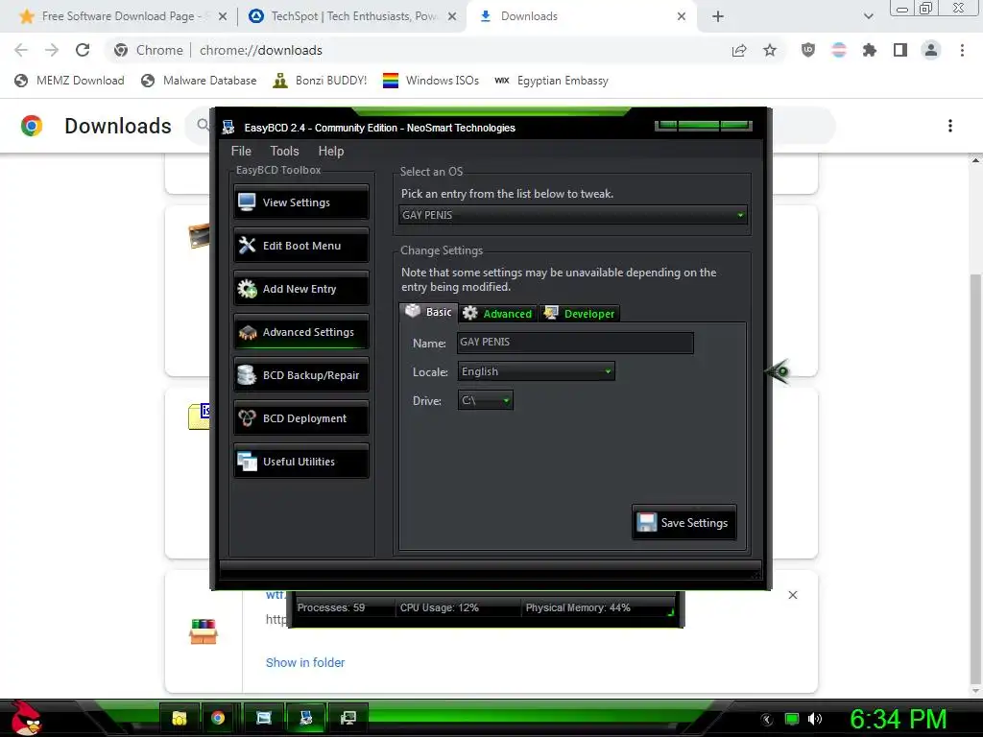The image size is (983, 737).
Task: Click green monitor tray icon
Action: click(x=792, y=719)
